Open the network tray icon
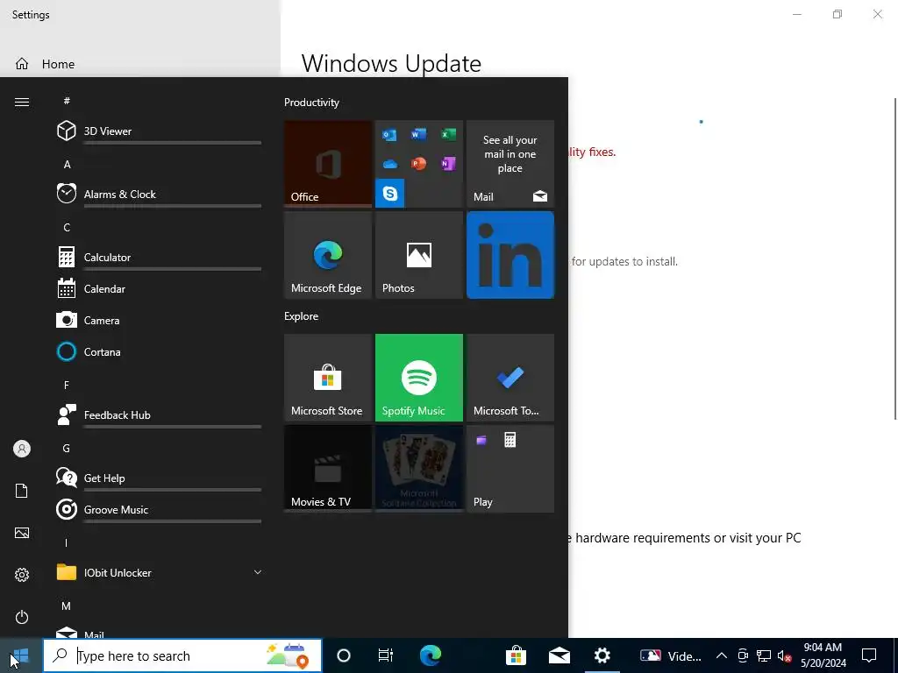The width and height of the screenshot is (898, 673). (x=764, y=655)
